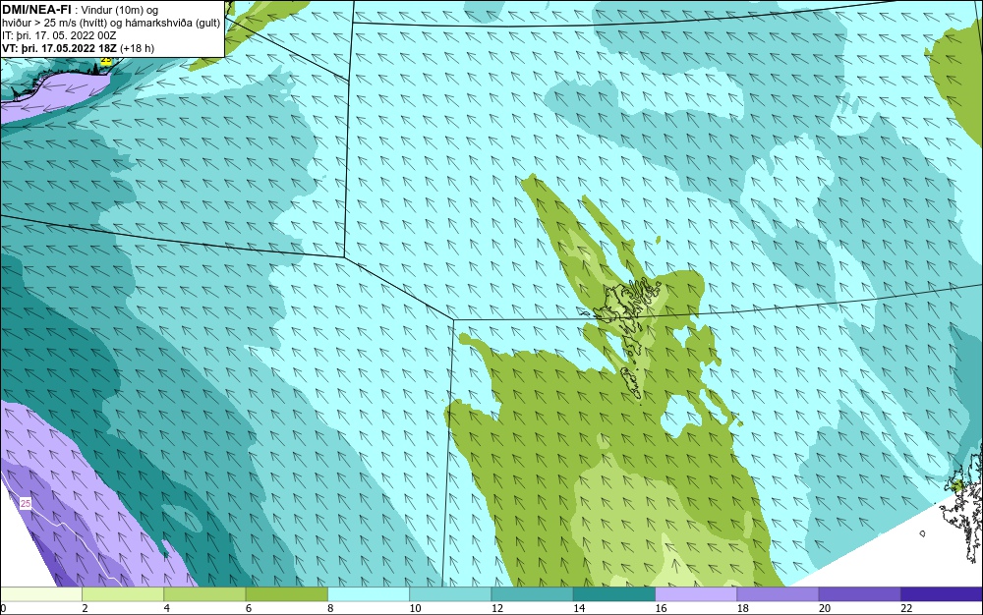Viewport: 983px width, 615px height.
Task: Click the 'VT: þri. 17.05.2022 18Z' line
Action: click(60, 48)
